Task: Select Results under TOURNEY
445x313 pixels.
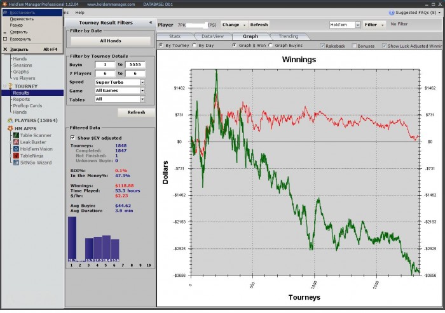Action: pyautogui.click(x=21, y=93)
